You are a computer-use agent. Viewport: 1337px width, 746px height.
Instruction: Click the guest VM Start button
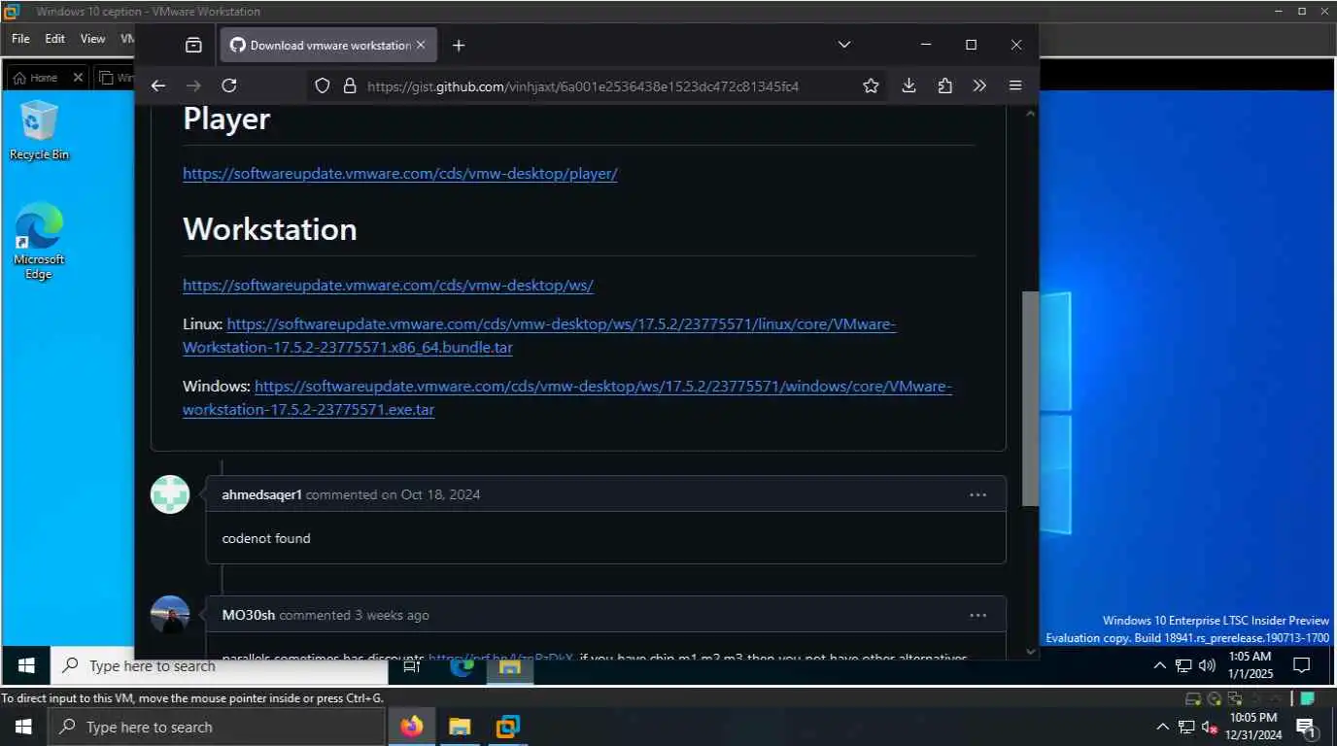tap(26, 665)
